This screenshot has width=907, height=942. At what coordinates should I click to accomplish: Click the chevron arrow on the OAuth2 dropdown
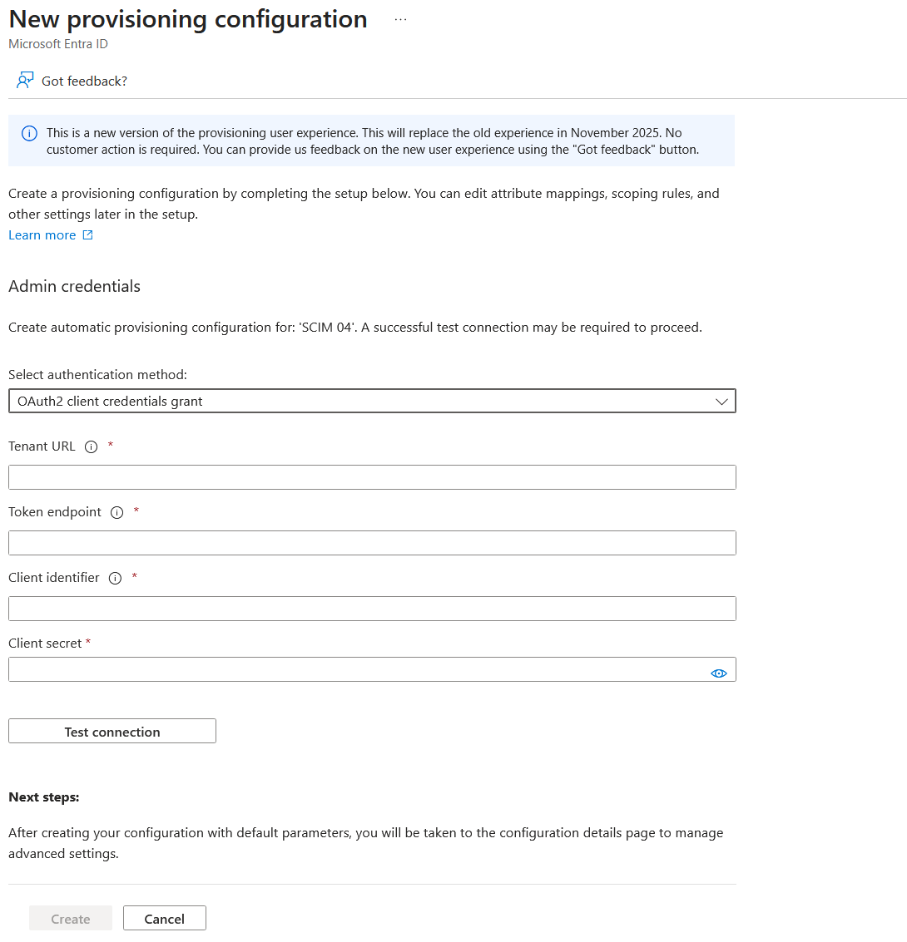tap(721, 401)
